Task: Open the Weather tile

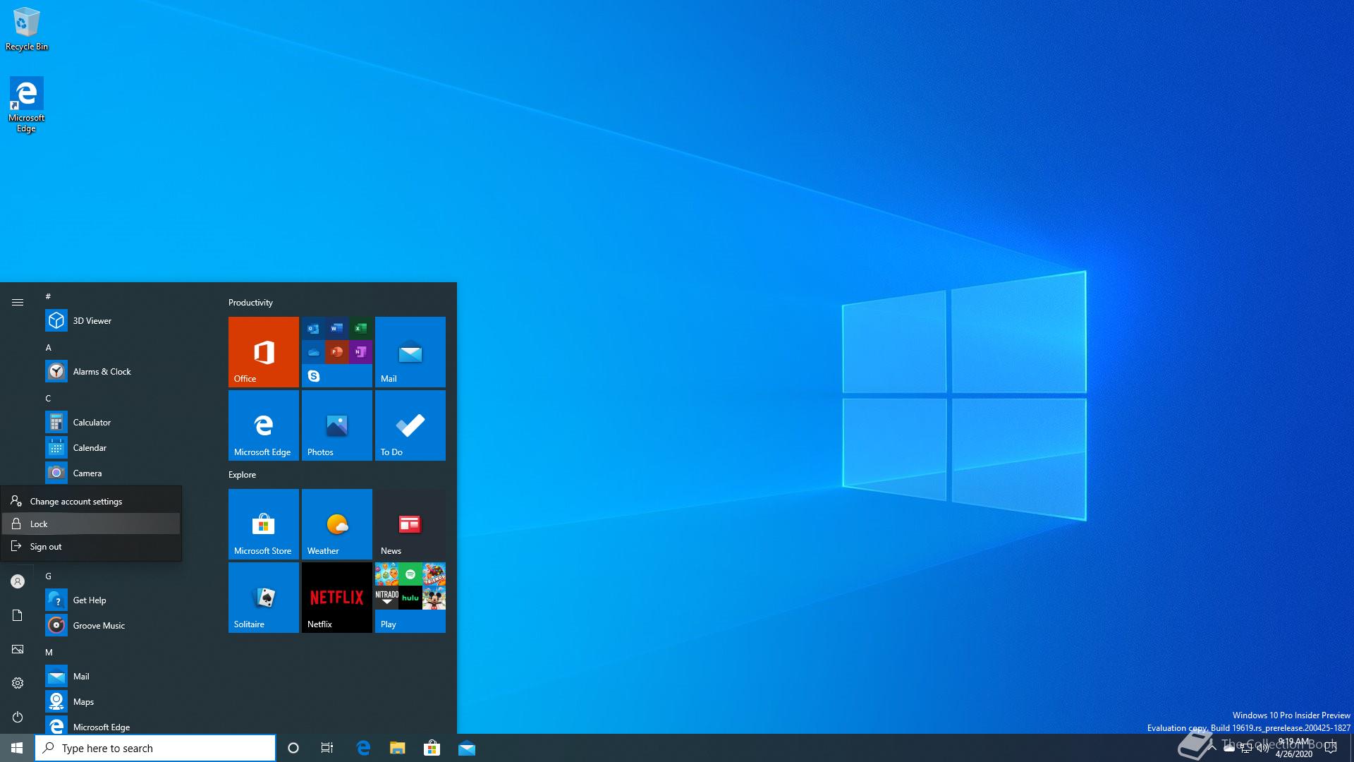Action: point(337,524)
